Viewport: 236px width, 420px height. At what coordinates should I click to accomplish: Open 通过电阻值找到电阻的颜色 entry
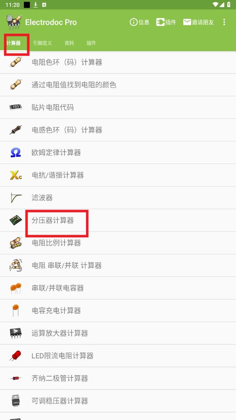pyautogui.click(x=118, y=85)
